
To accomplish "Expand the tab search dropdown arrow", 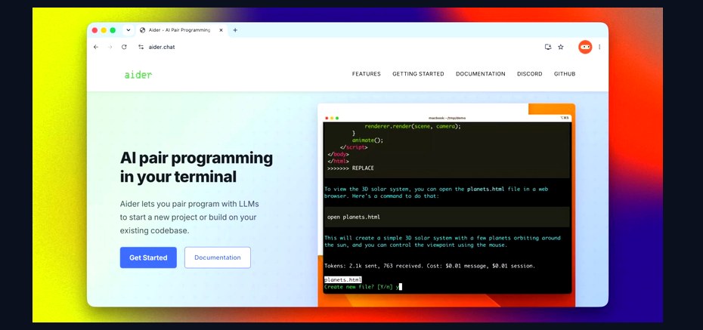I will click(x=129, y=30).
